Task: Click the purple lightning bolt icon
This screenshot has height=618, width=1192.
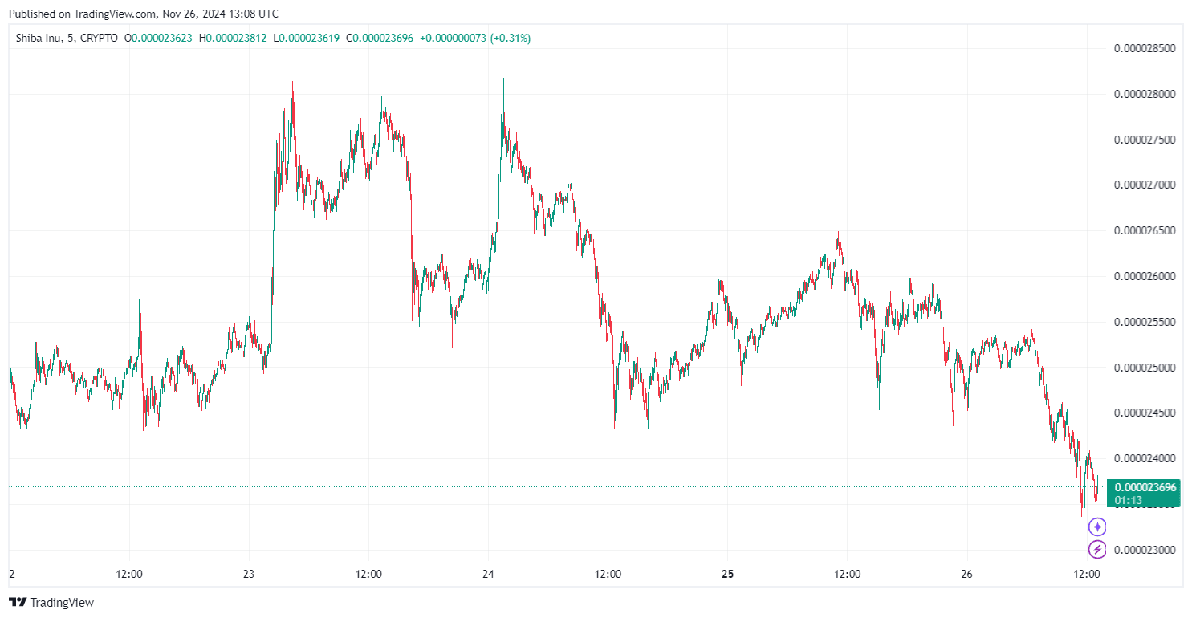Action: pos(1097,550)
